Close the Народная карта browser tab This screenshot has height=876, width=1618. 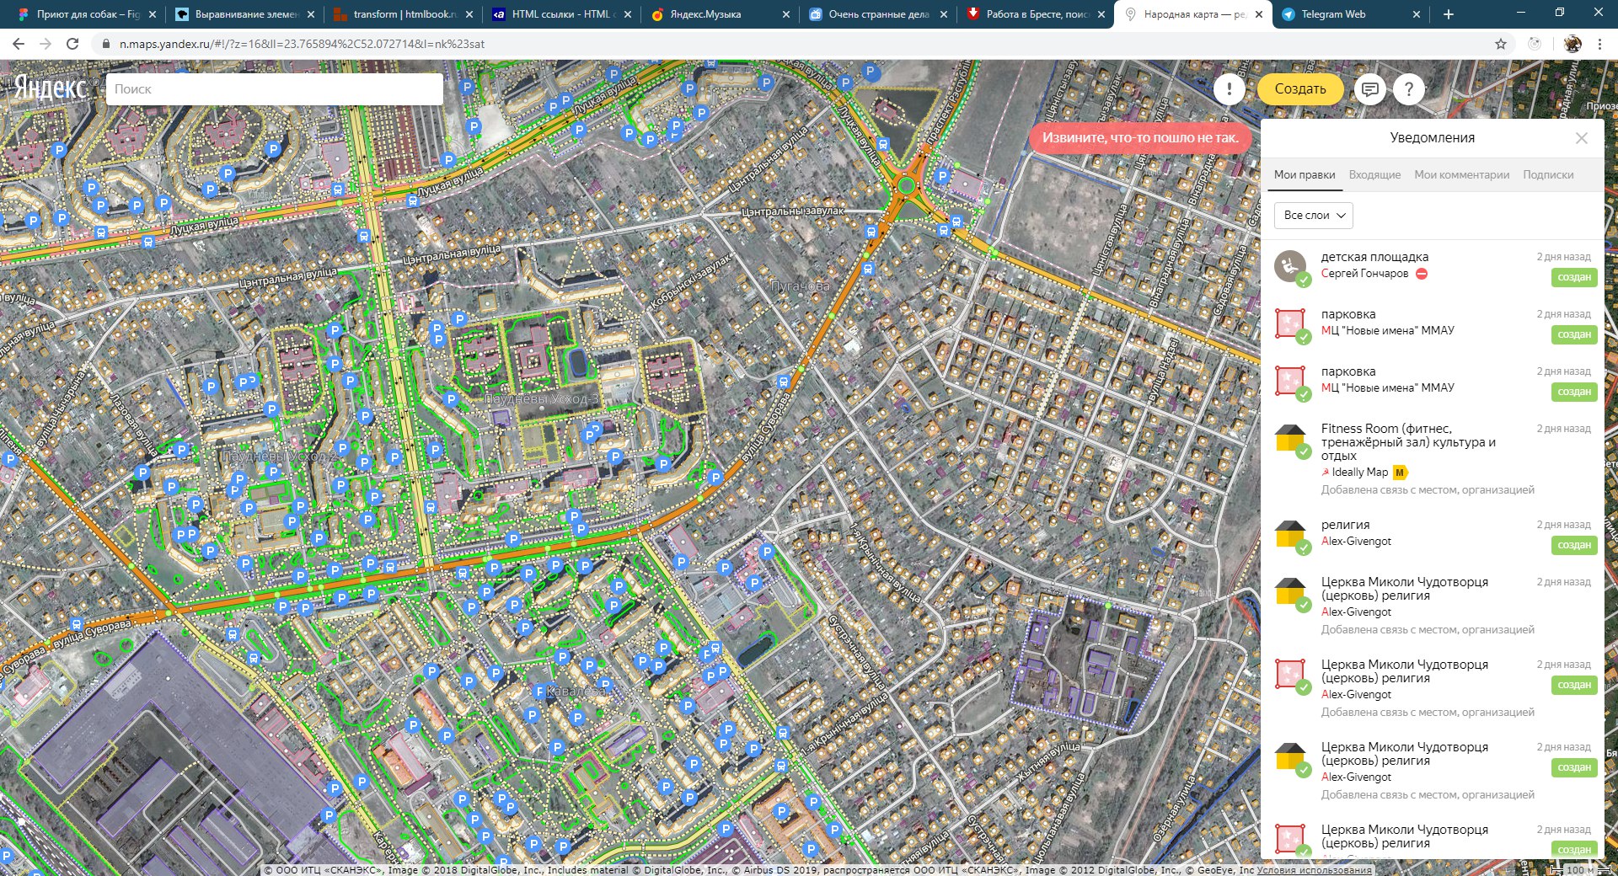tap(1259, 14)
